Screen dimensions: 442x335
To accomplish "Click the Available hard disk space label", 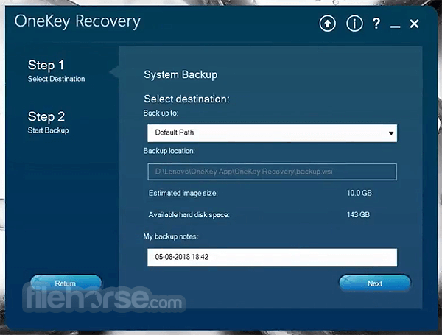I will [189, 215].
